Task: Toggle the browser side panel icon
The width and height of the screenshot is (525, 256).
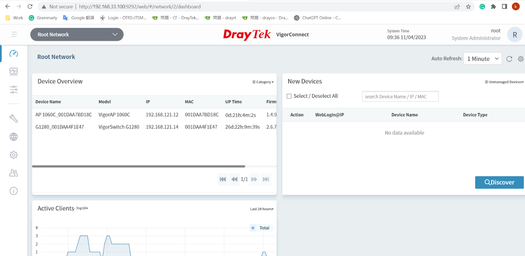Action: (504, 7)
